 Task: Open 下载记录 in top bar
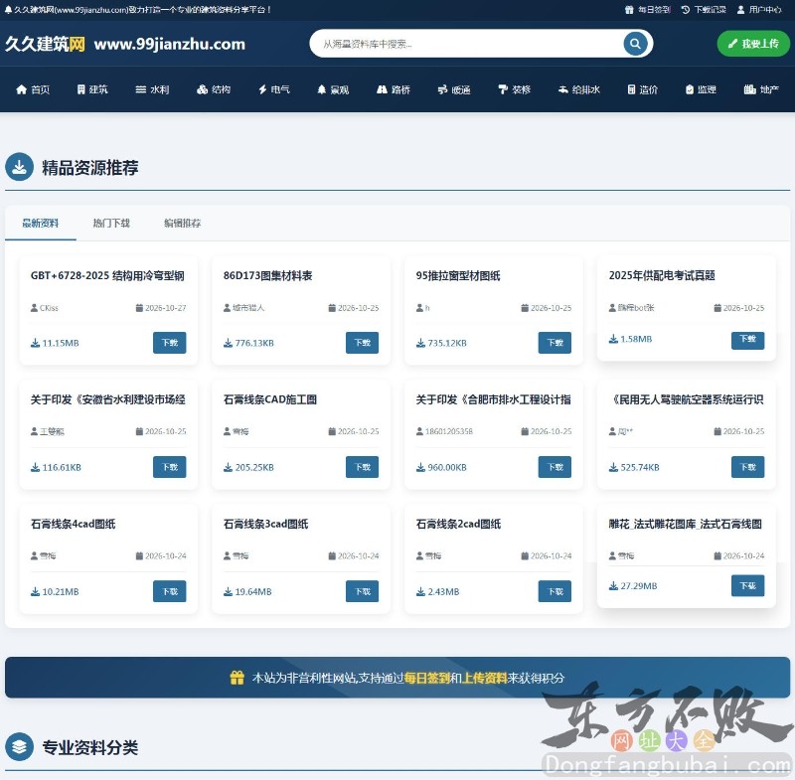pos(704,9)
